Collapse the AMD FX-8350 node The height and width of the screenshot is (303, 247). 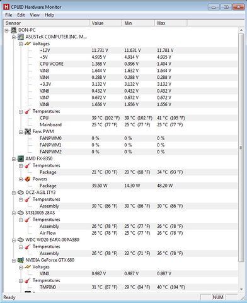[x=14, y=159]
